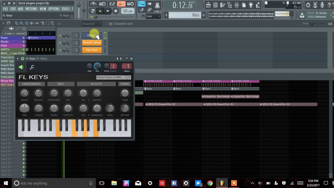
Task: Toggle overdub recording icon
Action: click(121, 4)
